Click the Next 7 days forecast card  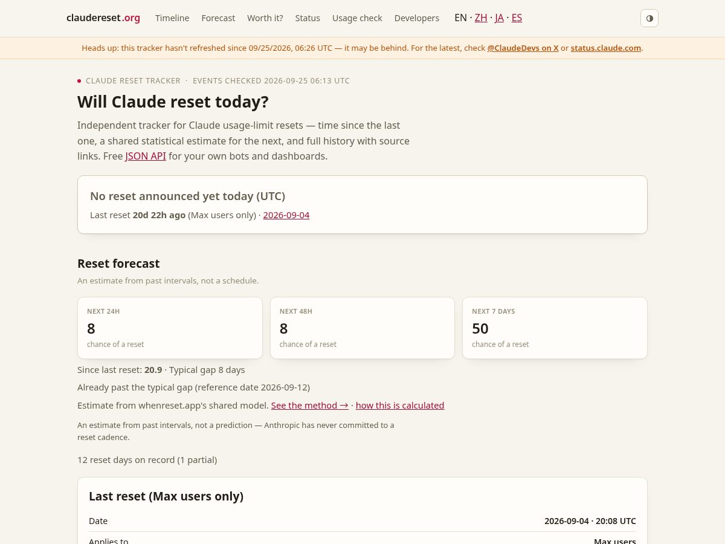coord(555,328)
